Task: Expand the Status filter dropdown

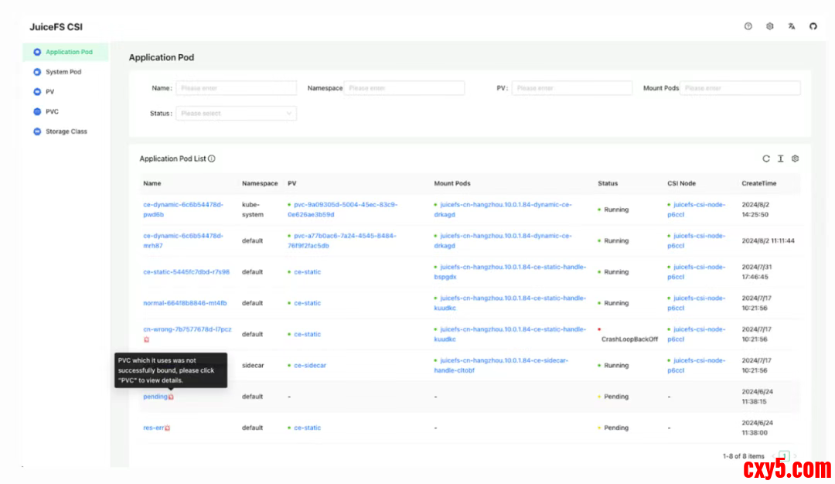Action: (x=236, y=114)
